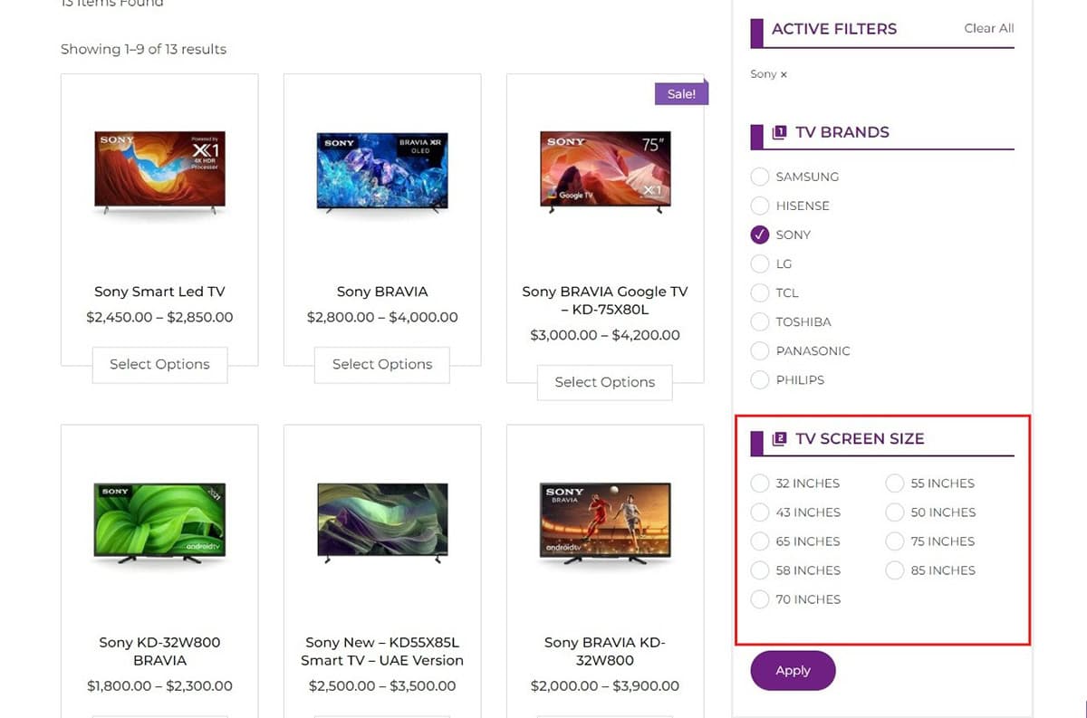Select the Toshiba brand filter
The width and height of the screenshot is (1087, 718).
[x=760, y=321]
